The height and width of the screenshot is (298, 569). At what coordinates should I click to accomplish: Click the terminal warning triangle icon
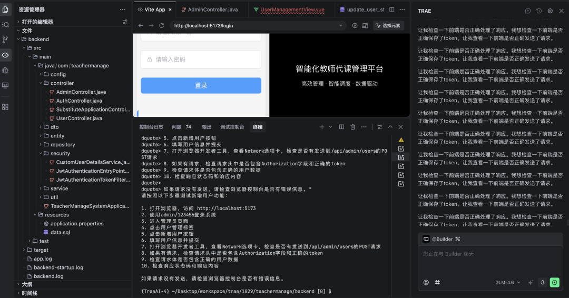pos(401,140)
